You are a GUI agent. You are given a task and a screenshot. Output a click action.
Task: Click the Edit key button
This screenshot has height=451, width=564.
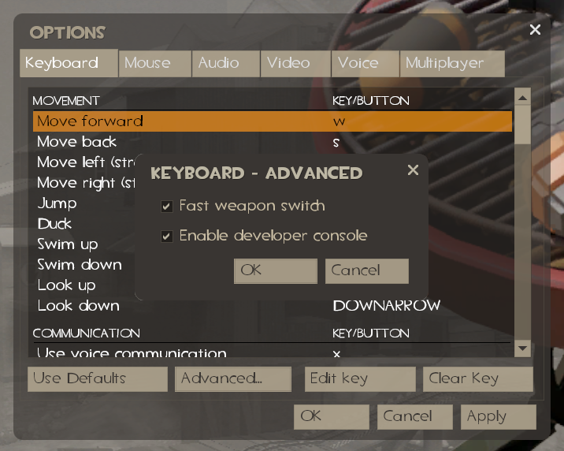(360, 379)
